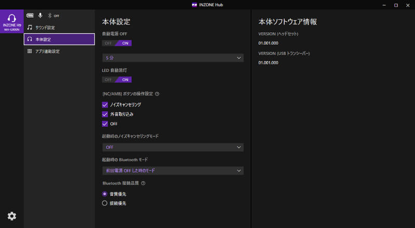This screenshot has width=415, height=228.
Task: Open the アプリ連動設定 menu
Action: (59, 51)
